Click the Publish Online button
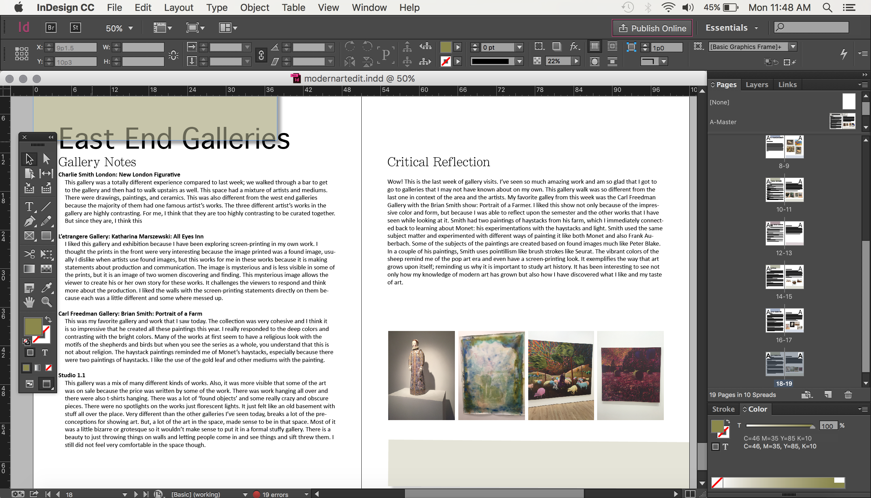The image size is (871, 498). point(652,28)
